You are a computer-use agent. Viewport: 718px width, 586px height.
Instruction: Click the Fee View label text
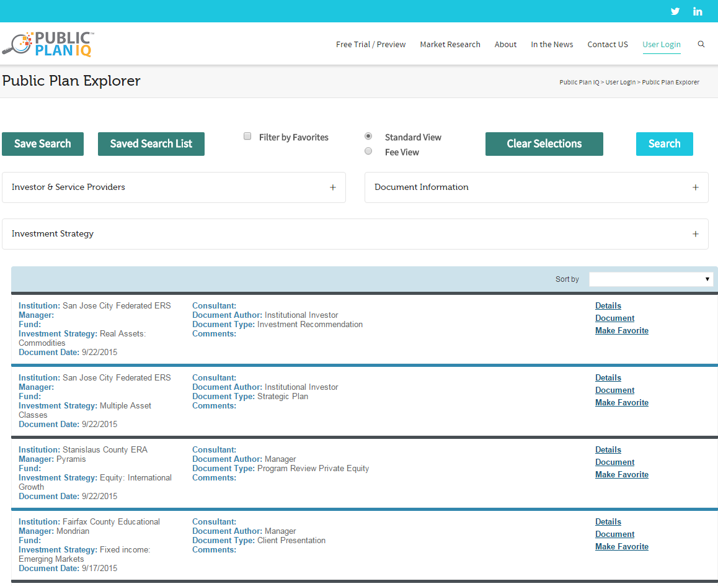point(402,152)
